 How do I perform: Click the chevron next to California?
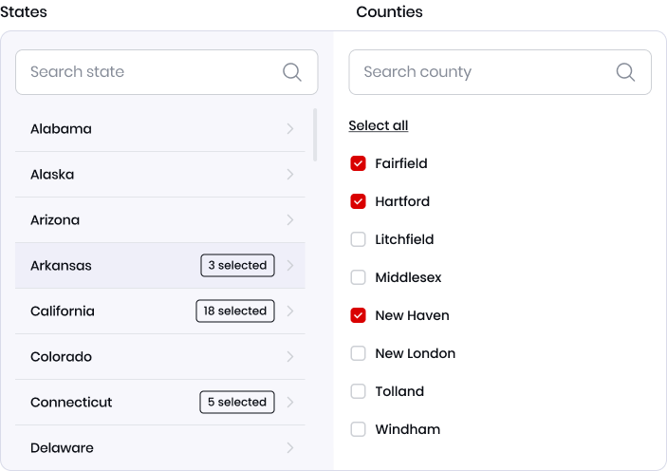[290, 311]
